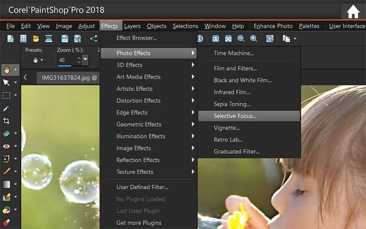This screenshot has height=229, width=366.
Task: Open the New from Template grid icon
Action: coord(23,39)
